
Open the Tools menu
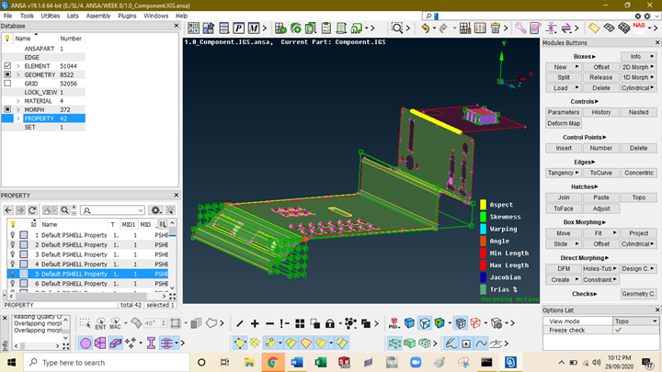coord(27,16)
